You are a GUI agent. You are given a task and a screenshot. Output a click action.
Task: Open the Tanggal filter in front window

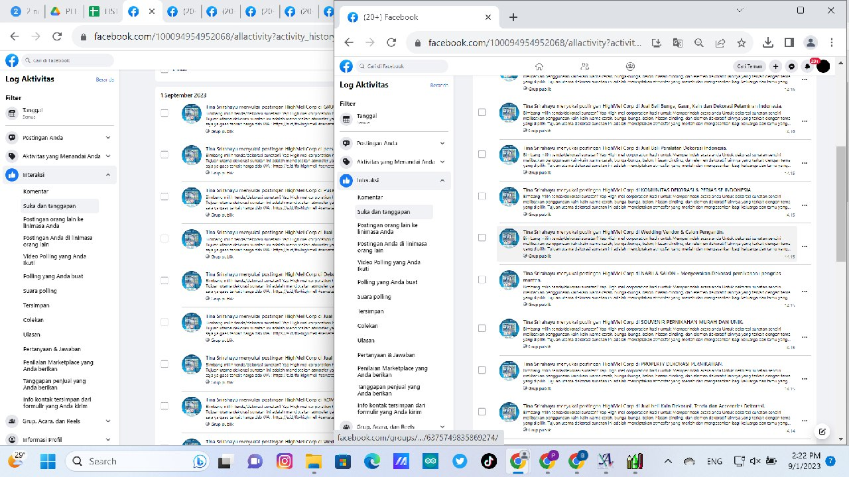tap(395, 119)
